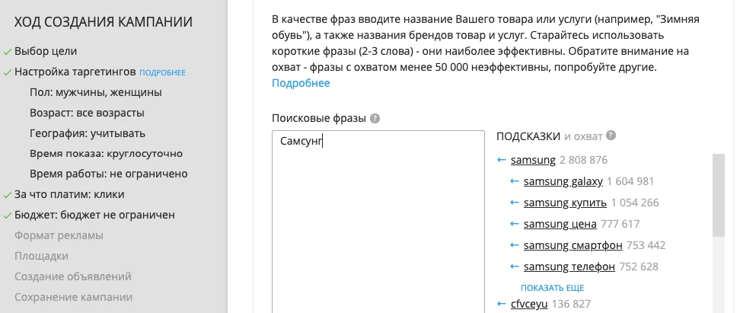Click the add arrow before cfvceyu
The image size is (740, 313).
pyautogui.click(x=502, y=304)
